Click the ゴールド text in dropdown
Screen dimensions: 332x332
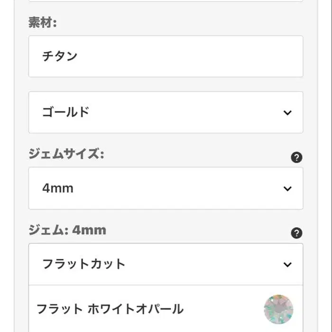tap(65, 112)
